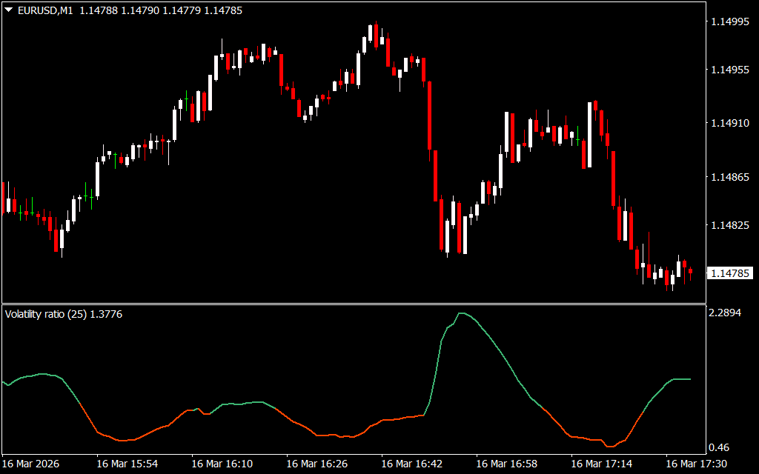Click the EURUSD,M1 chart title text

click(45, 11)
